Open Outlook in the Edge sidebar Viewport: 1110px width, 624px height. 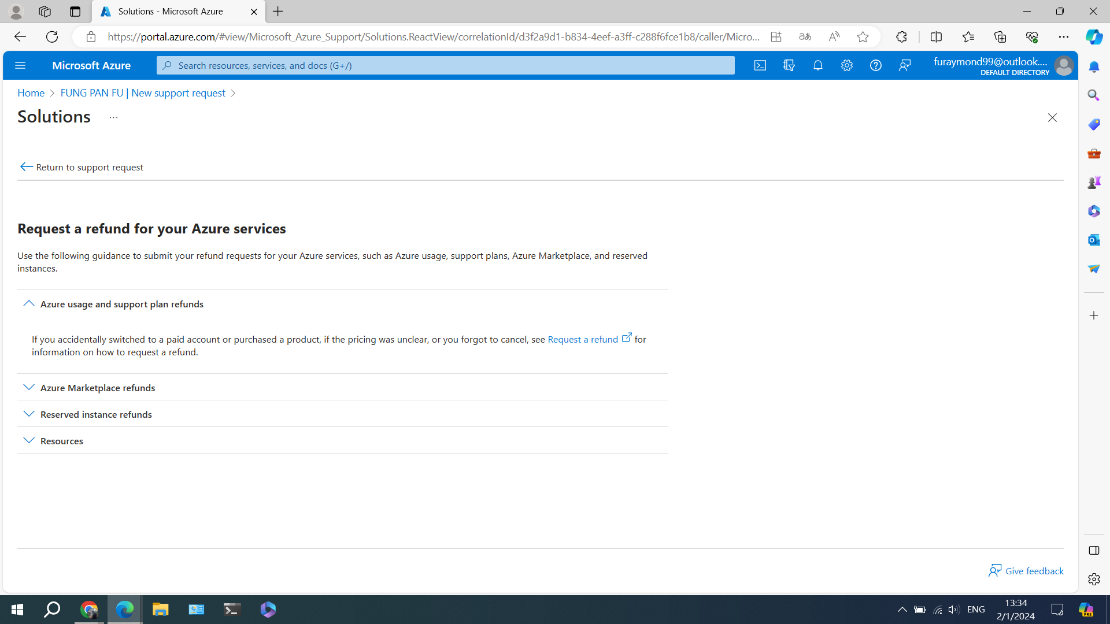[x=1094, y=240]
